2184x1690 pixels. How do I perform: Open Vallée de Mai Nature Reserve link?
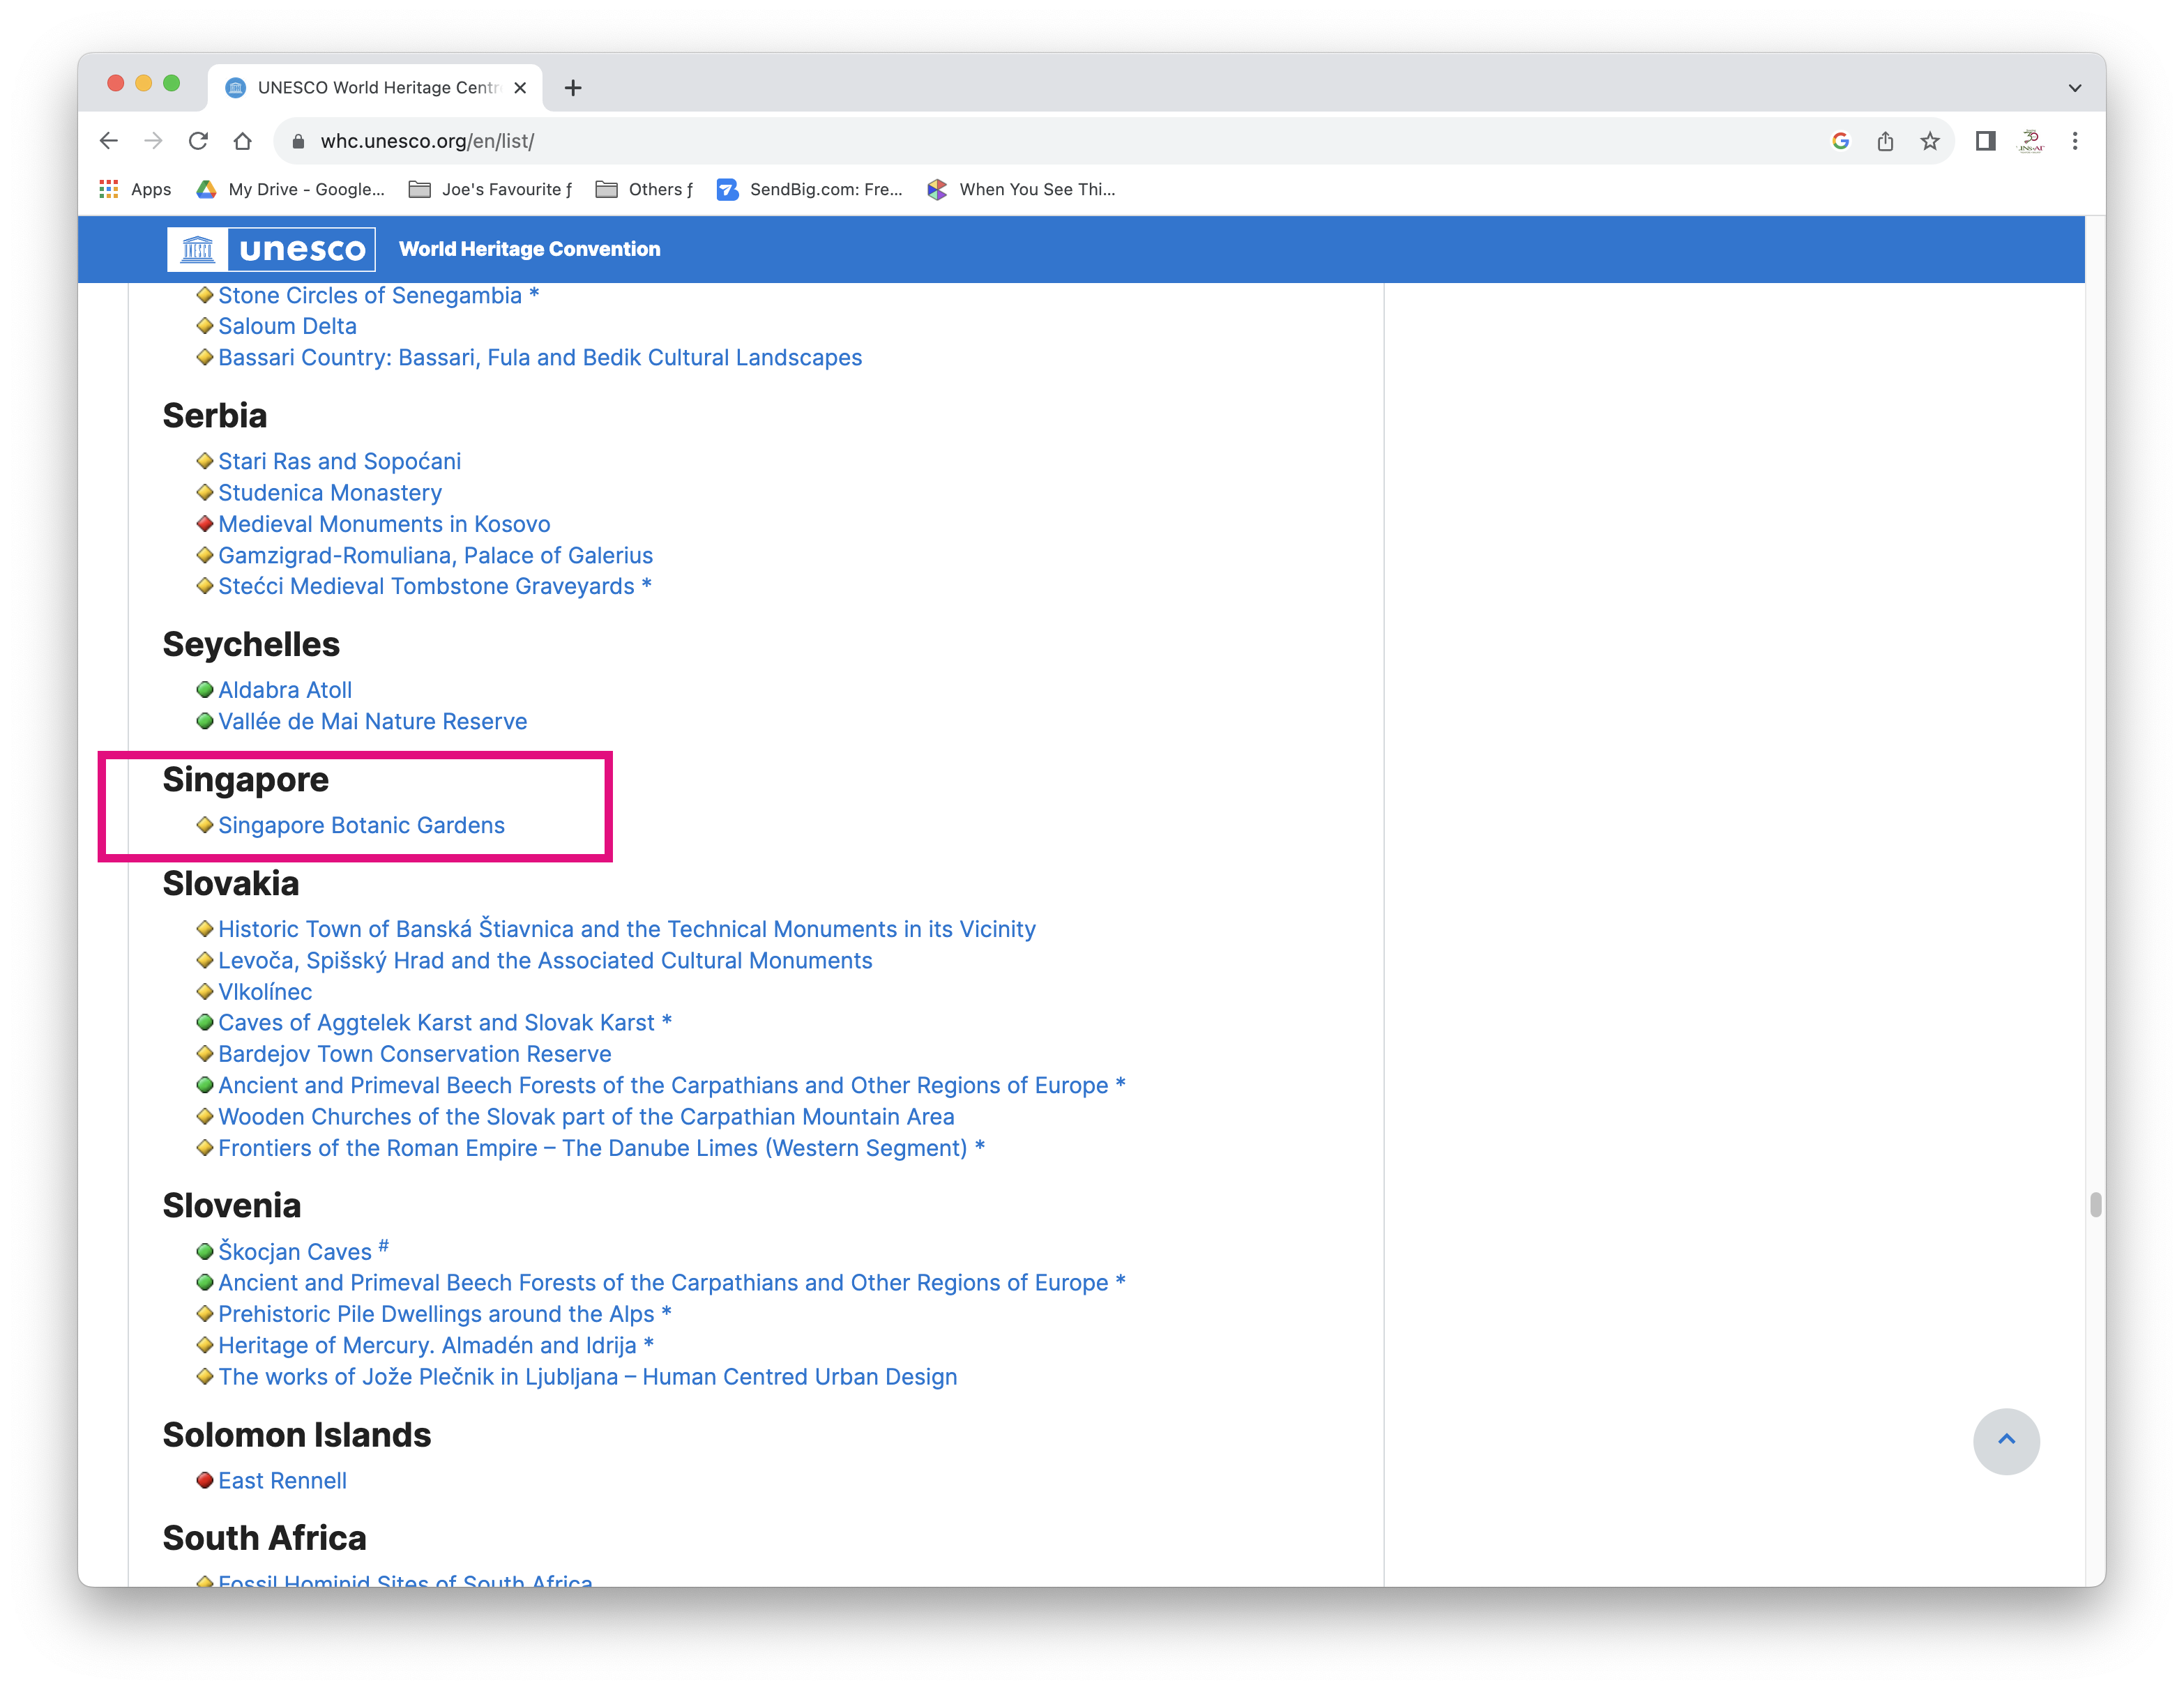[x=372, y=721]
